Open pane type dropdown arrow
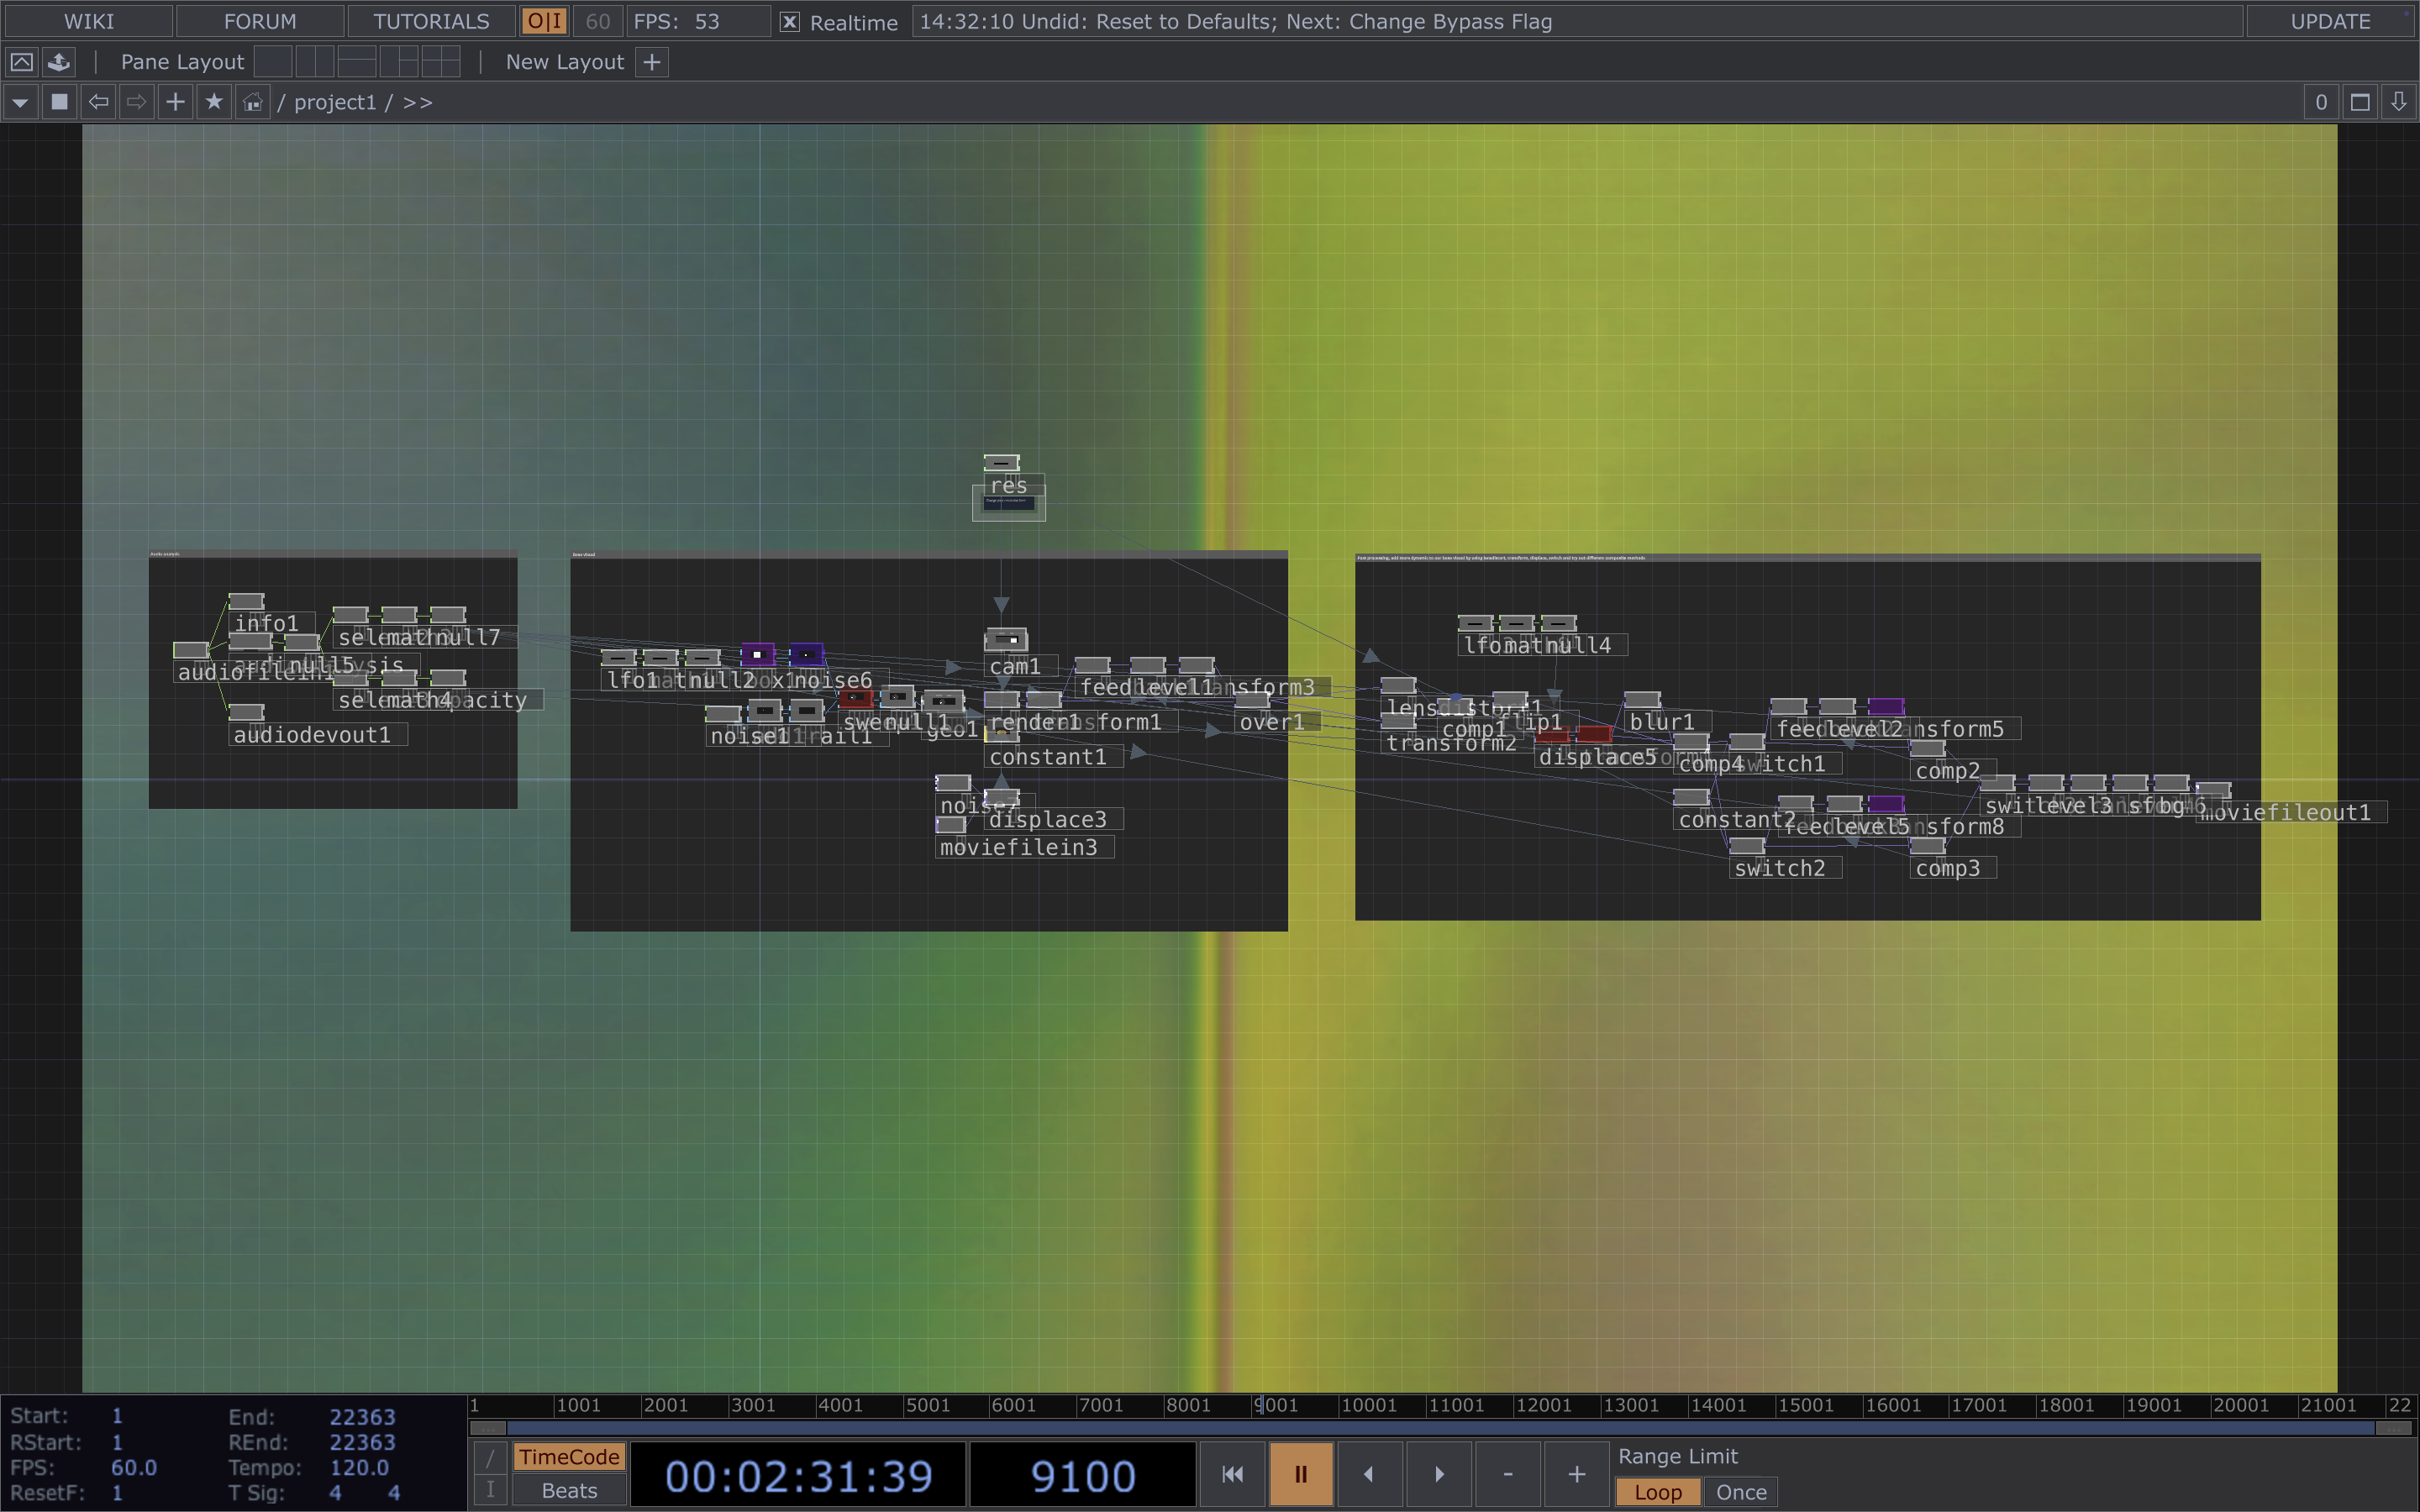 click(20, 102)
